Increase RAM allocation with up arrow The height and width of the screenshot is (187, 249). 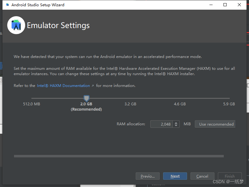click(x=176, y=122)
